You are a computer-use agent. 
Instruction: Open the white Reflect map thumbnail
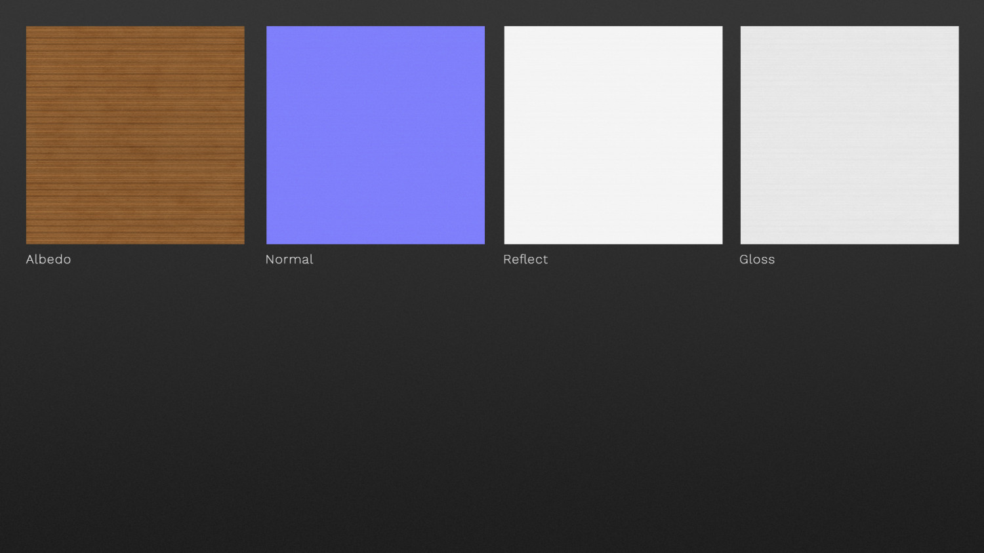[613, 135]
